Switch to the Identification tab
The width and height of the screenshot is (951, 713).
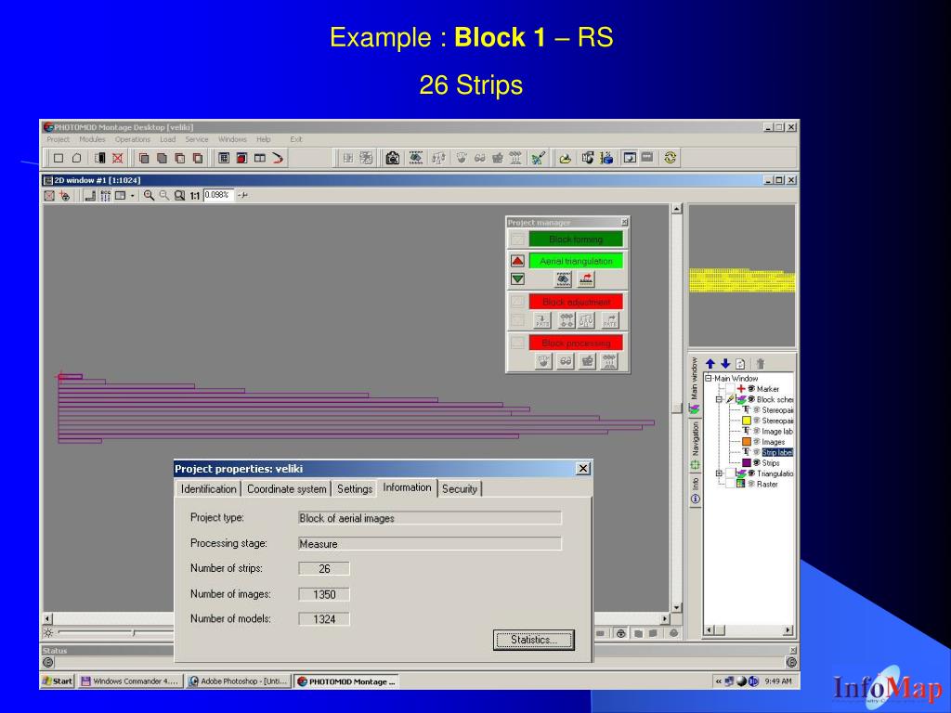click(x=208, y=489)
